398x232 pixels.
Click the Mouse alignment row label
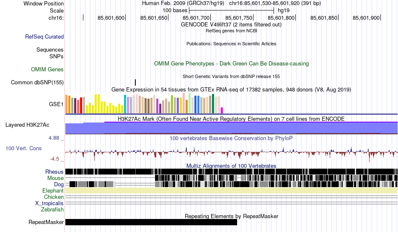pos(55,178)
